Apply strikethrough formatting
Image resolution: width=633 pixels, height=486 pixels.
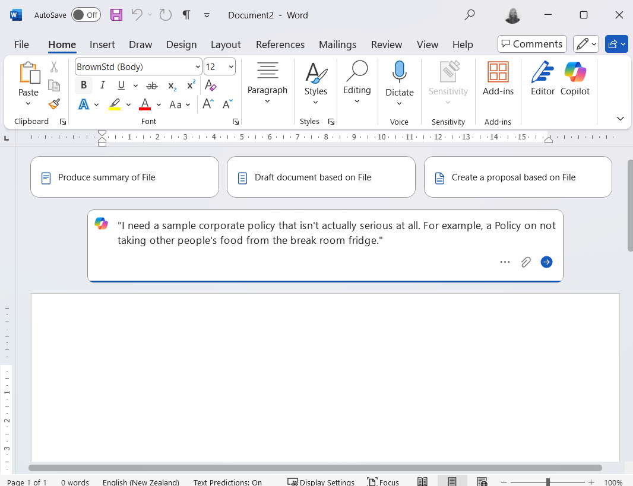152,85
